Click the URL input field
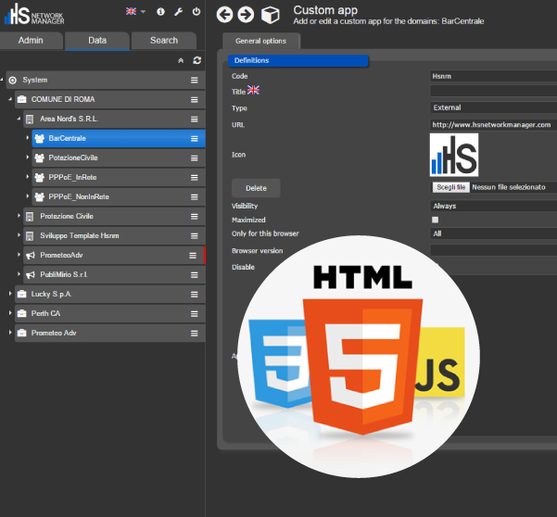The height and width of the screenshot is (517, 557). [x=492, y=124]
